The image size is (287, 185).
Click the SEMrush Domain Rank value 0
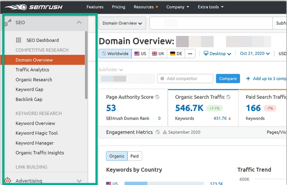tap(159, 118)
